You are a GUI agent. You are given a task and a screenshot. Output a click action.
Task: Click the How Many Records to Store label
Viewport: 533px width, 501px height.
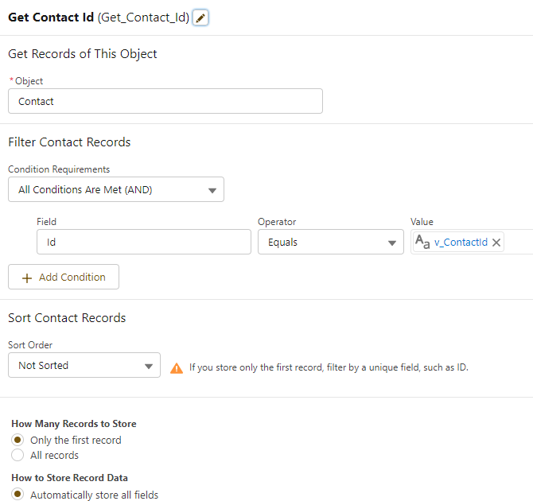[74, 424]
